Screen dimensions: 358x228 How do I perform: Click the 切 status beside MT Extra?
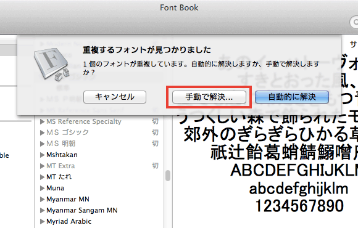click(x=155, y=166)
